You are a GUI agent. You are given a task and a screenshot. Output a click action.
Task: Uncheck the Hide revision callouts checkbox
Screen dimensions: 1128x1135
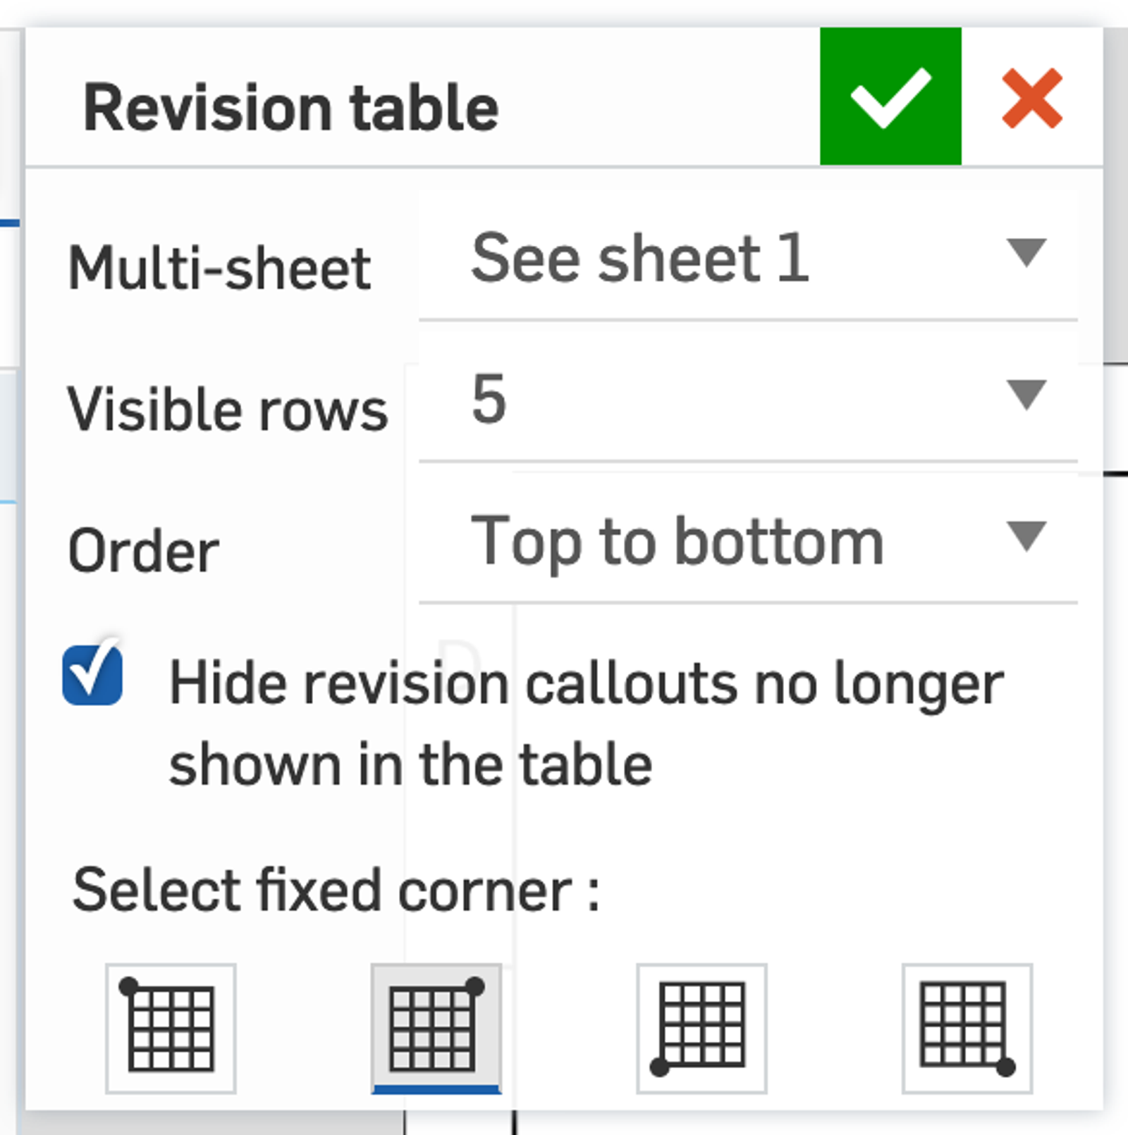[x=92, y=675]
